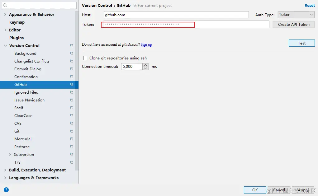Click project-level icon beside TFS
318x196 pixels.
(x=72, y=162)
